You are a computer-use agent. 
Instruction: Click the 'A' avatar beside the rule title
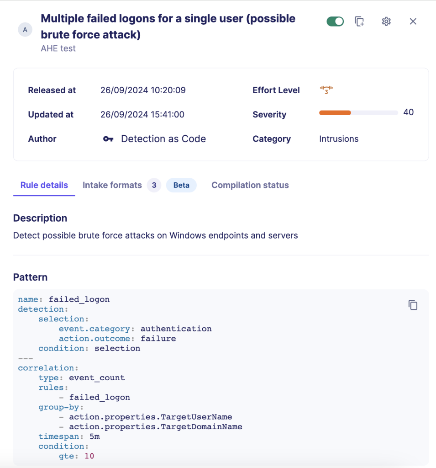(x=25, y=30)
